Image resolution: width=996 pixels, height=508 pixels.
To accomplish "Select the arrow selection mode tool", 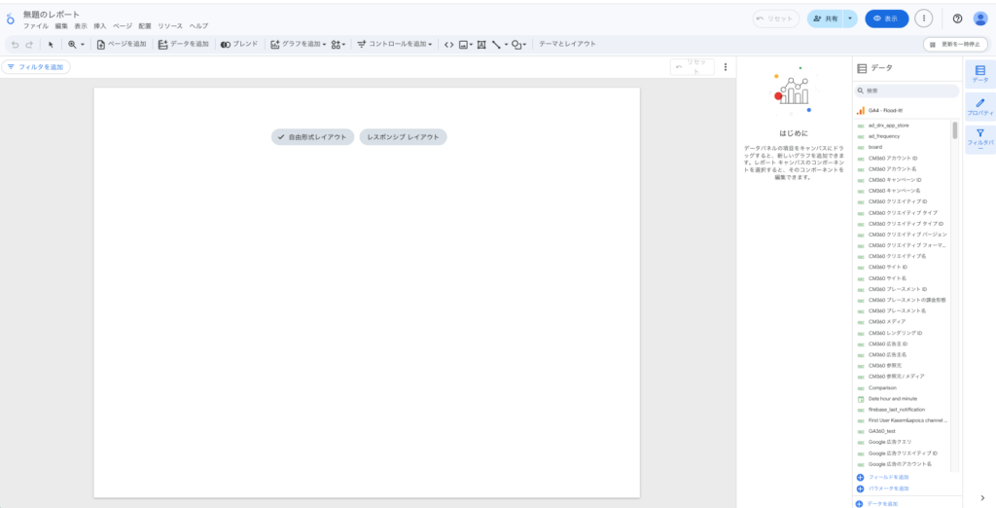I will [51, 44].
